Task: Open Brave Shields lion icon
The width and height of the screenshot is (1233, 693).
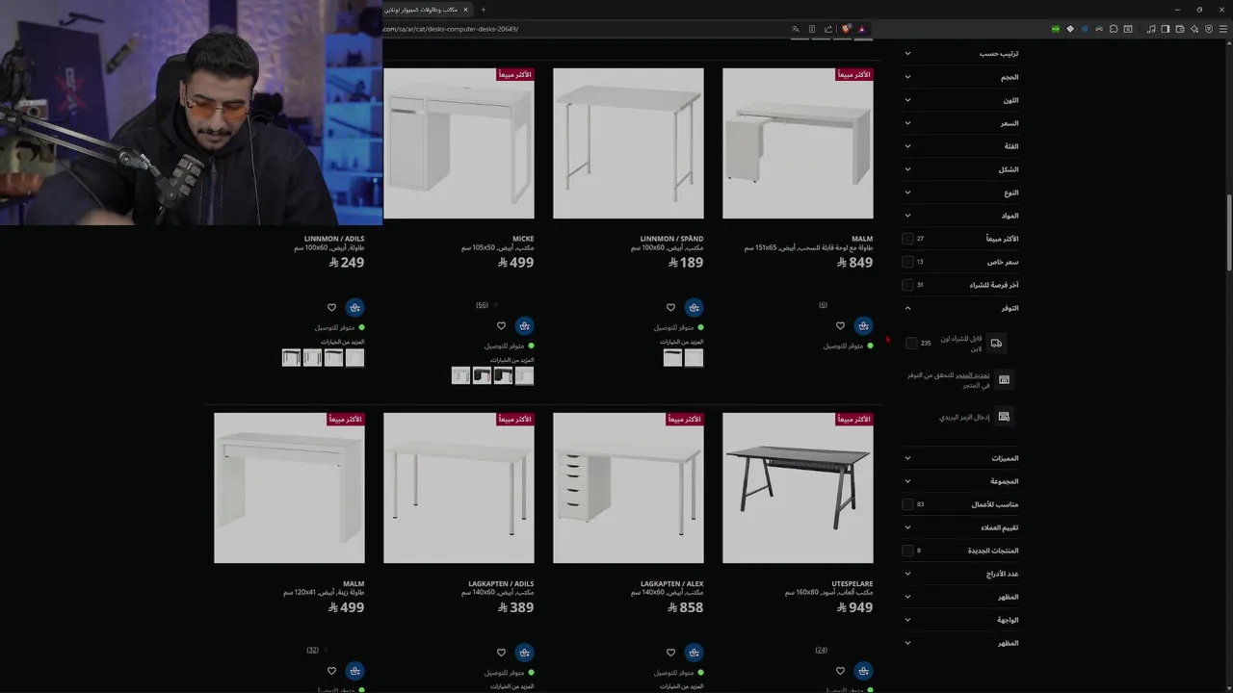Action: (846, 29)
